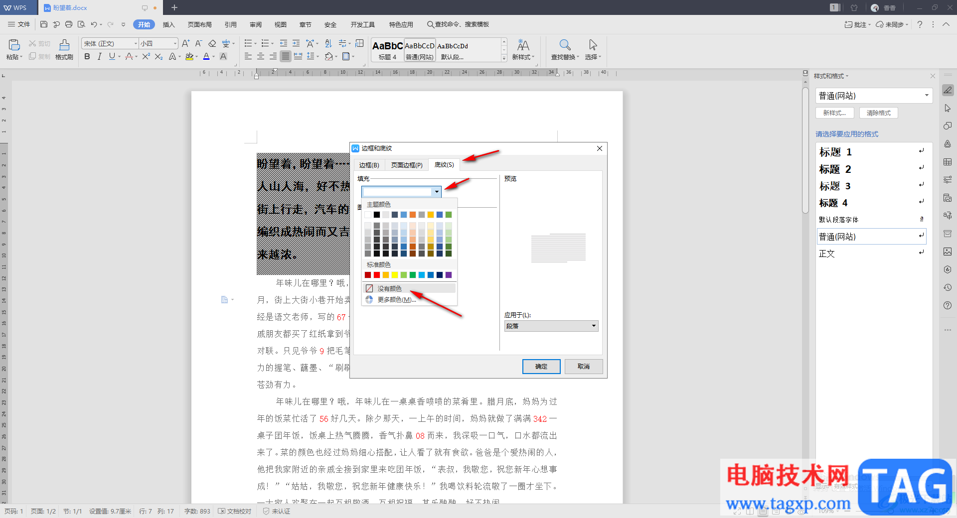Open the Apply To dropdown
This screenshot has width=957, height=518.
(x=551, y=326)
